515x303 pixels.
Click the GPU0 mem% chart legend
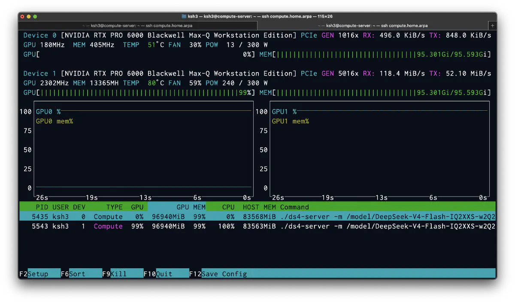pyautogui.click(x=55, y=121)
